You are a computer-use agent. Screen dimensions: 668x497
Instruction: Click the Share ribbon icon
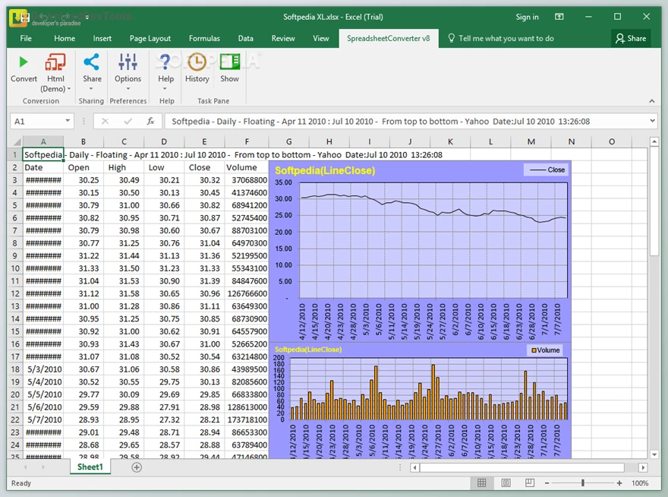click(92, 62)
